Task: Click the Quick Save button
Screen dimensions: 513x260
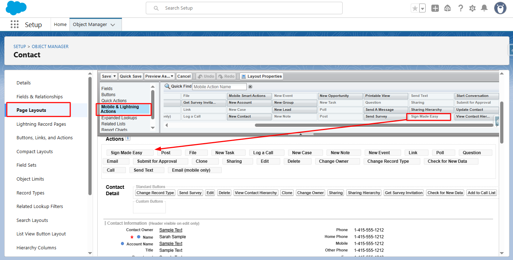Action: click(131, 76)
